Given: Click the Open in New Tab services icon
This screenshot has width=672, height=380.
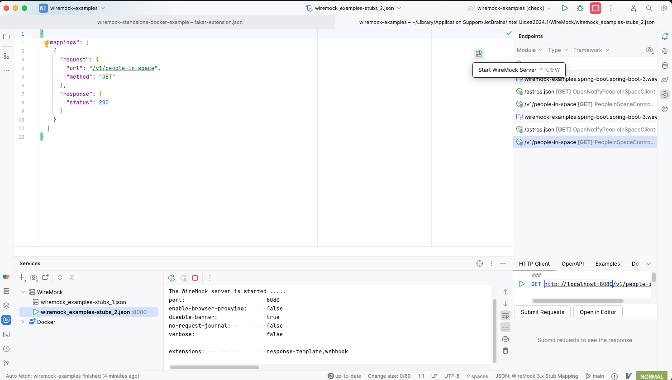Looking at the screenshot, I should [x=45, y=277].
